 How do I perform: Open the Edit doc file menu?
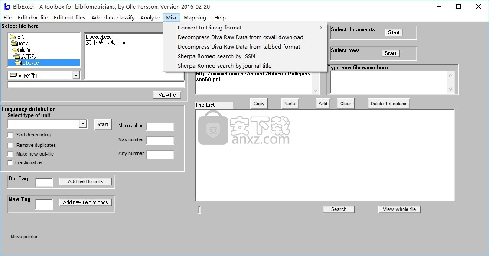point(33,17)
